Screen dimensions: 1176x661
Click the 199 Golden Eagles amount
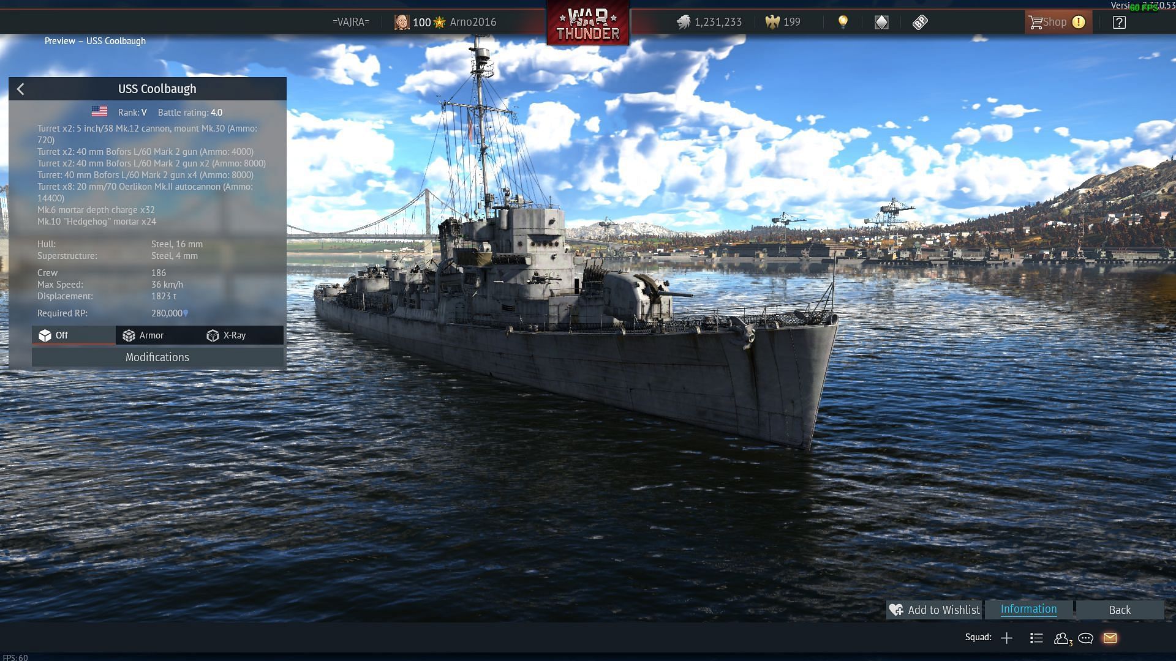pos(792,22)
